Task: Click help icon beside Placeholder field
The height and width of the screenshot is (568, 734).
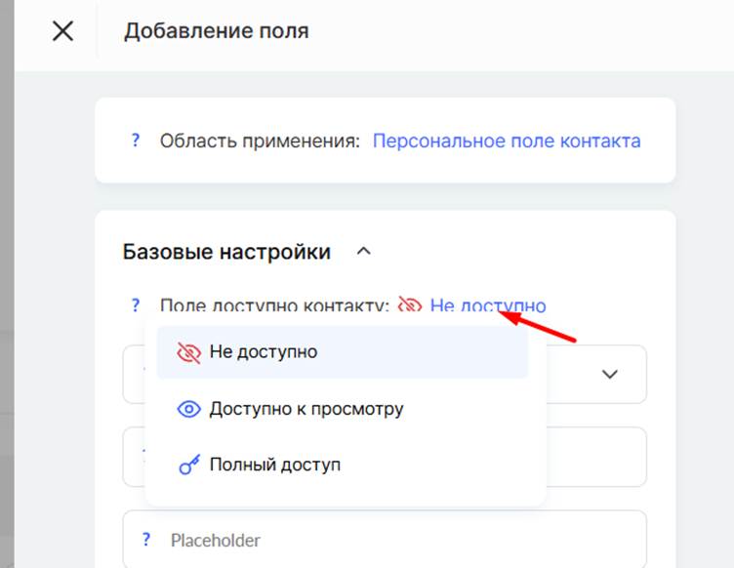Action: pos(146,540)
